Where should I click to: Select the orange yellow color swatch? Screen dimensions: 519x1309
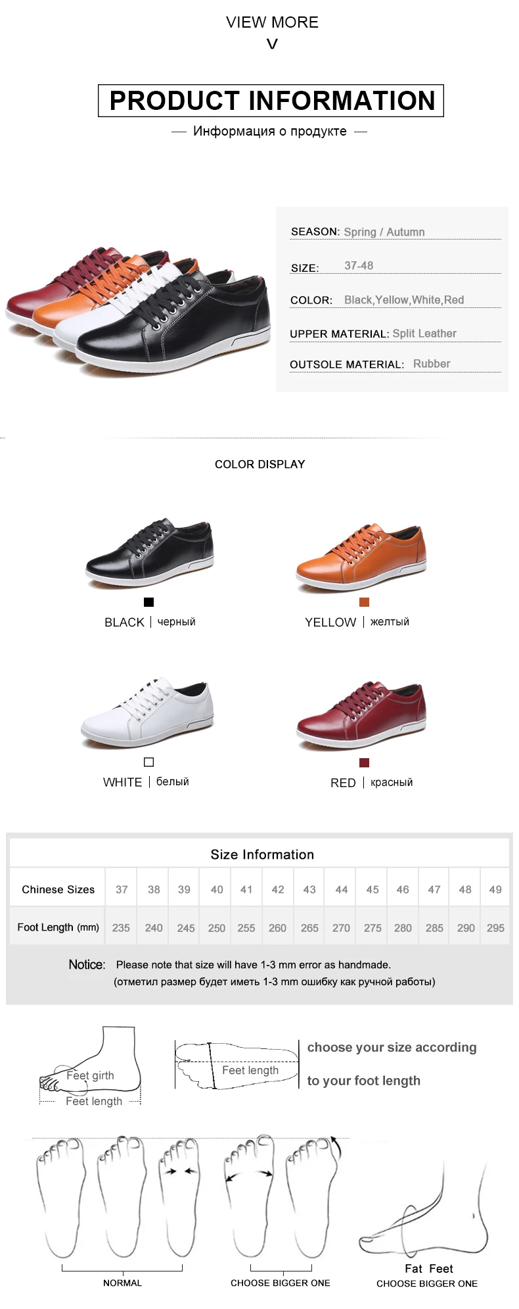pyautogui.click(x=364, y=602)
